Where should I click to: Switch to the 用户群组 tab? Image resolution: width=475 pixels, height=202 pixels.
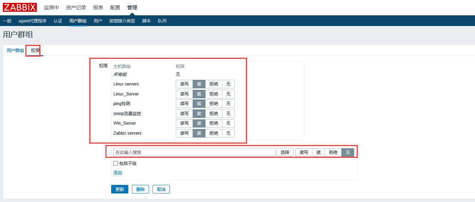[x=15, y=51]
